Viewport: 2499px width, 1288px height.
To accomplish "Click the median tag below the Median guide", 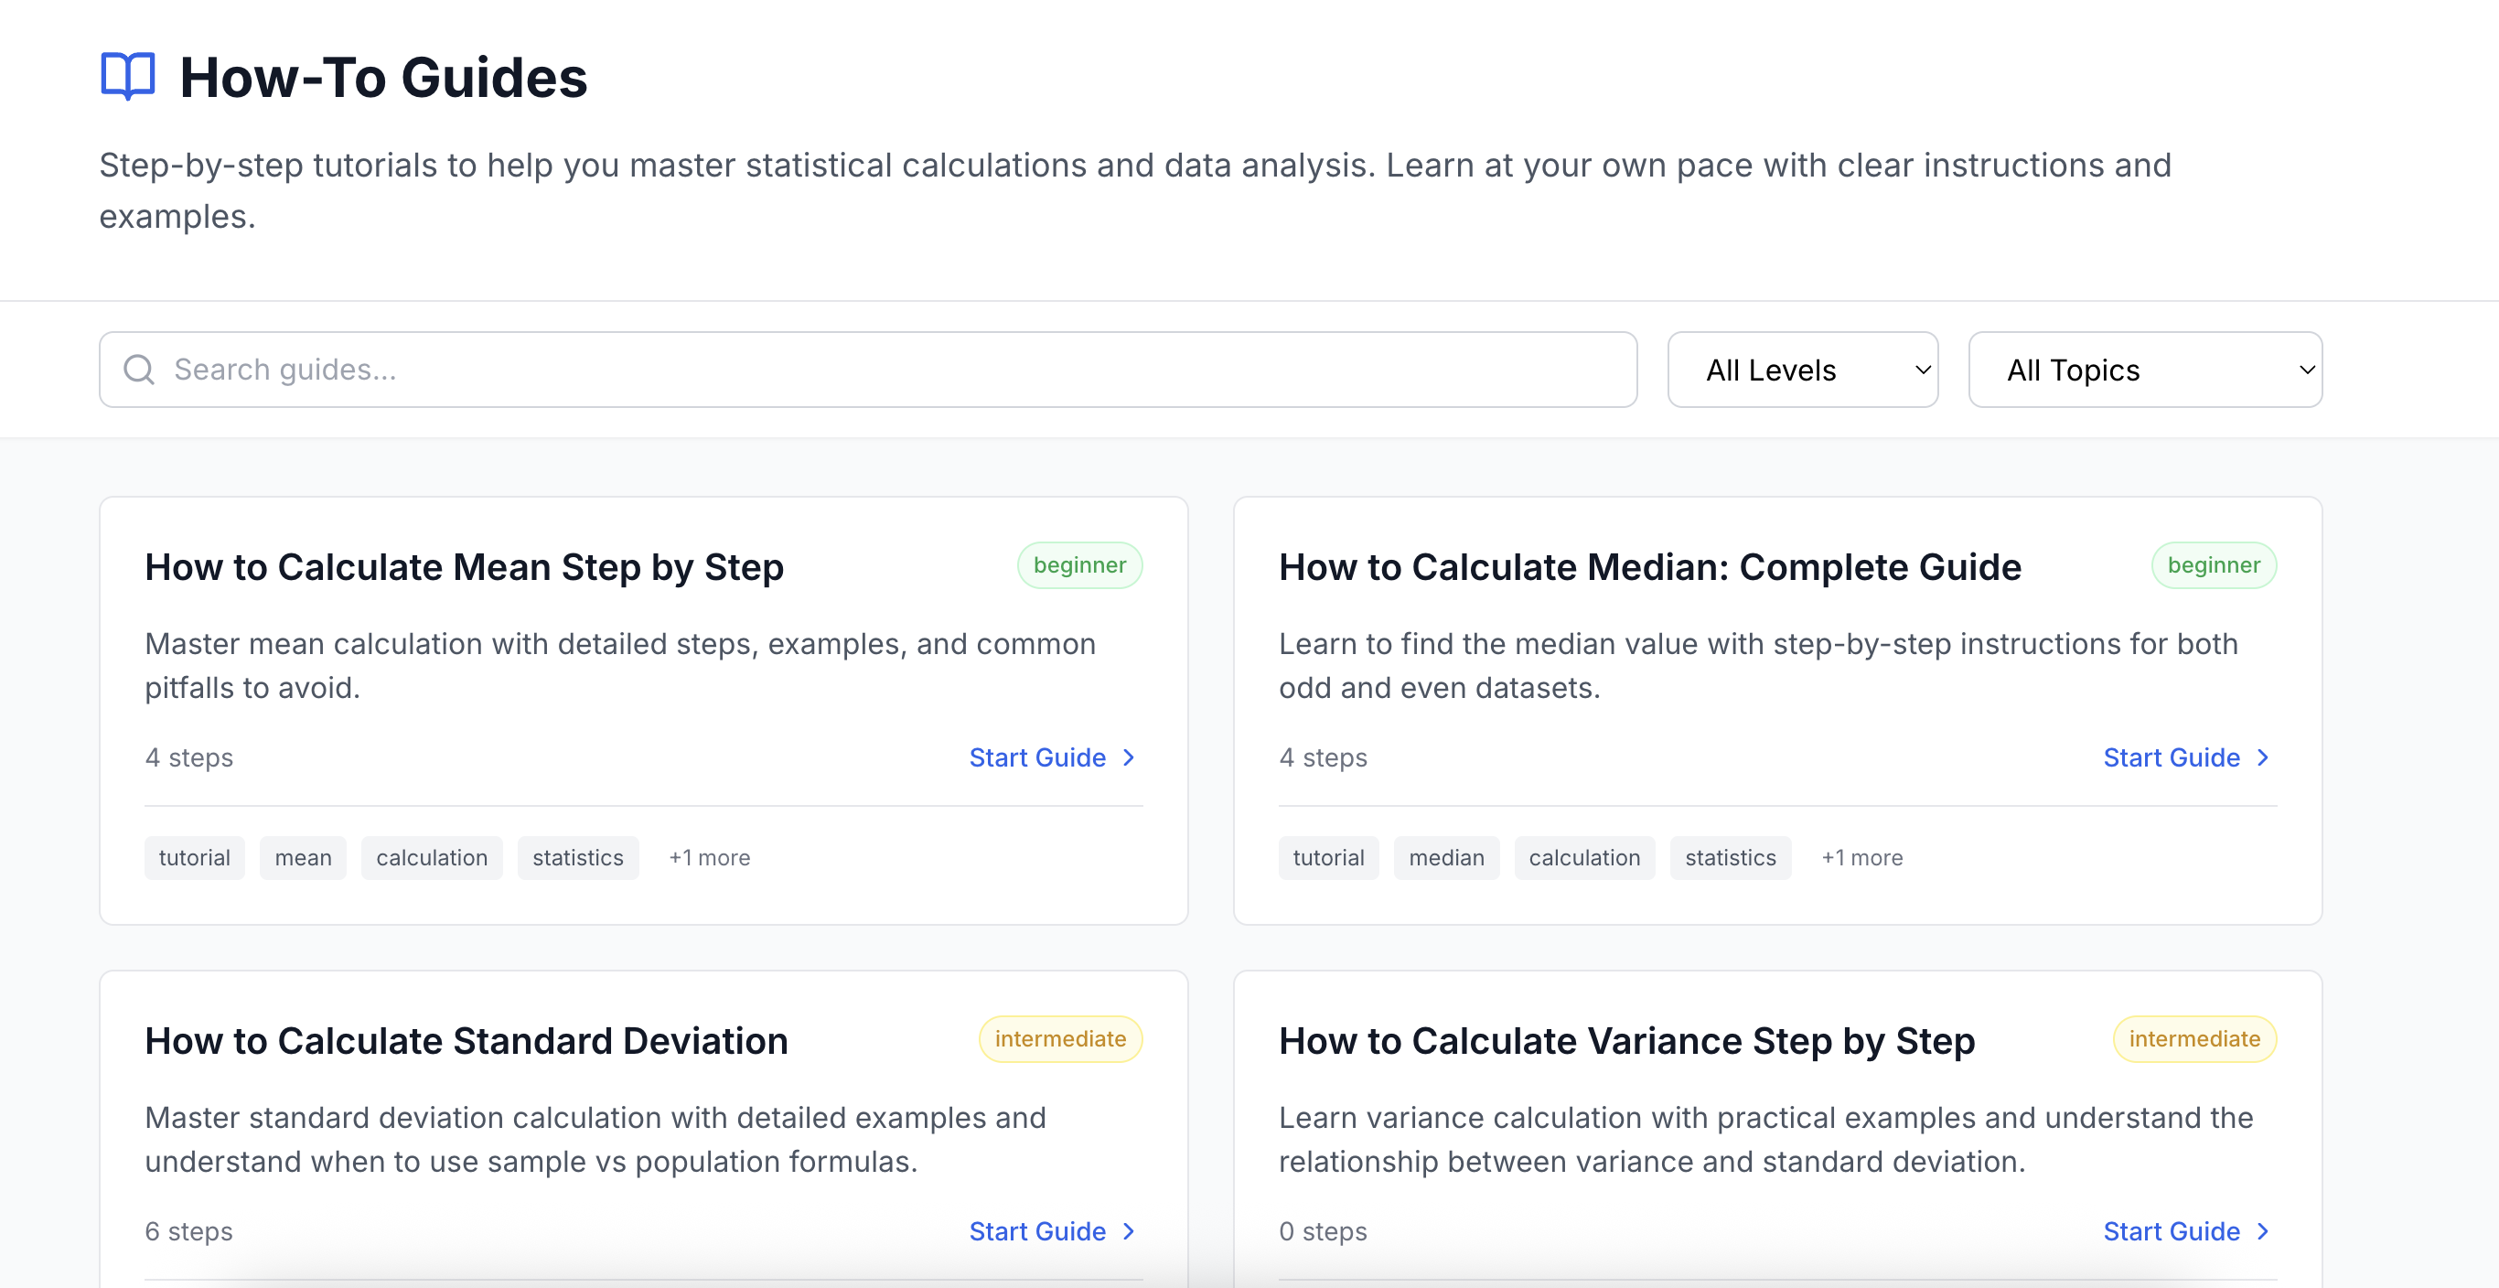I will [x=1445, y=857].
